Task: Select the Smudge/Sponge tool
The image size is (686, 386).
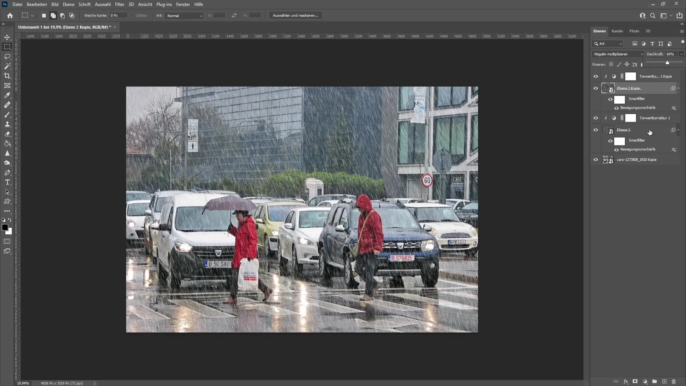Action: 7,163
